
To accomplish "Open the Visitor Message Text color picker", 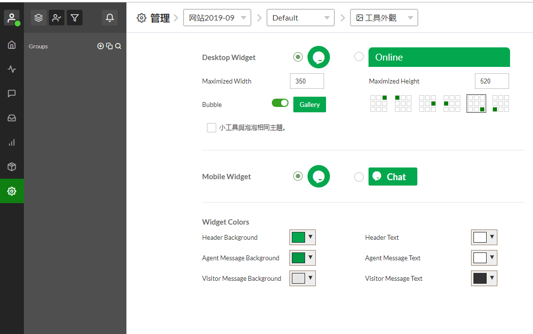I will click(484, 279).
